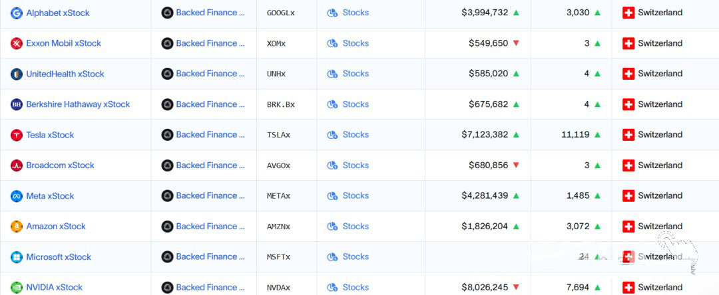Viewport: 719px width, 295px height.
Task: Click the Tesla xStock logo icon
Action: 17,135
